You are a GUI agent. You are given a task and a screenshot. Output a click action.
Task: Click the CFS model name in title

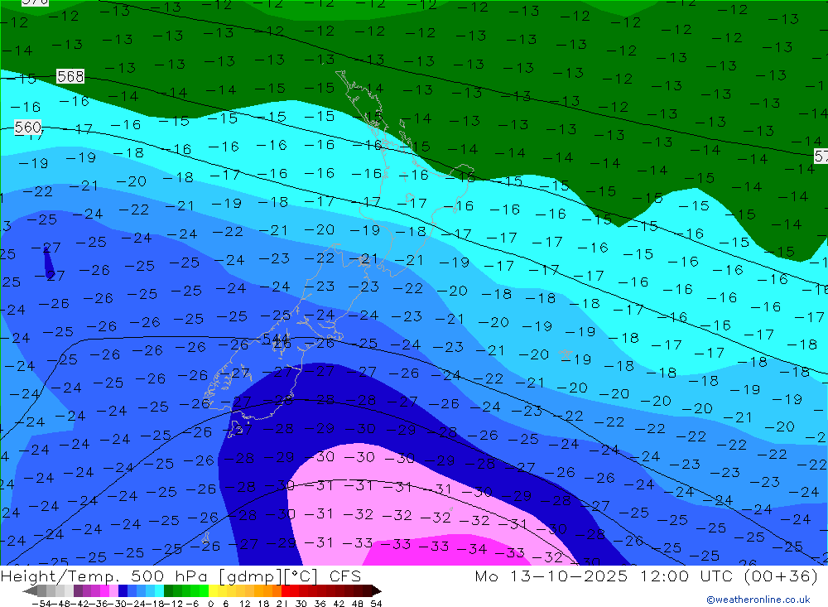pyautogui.click(x=344, y=576)
